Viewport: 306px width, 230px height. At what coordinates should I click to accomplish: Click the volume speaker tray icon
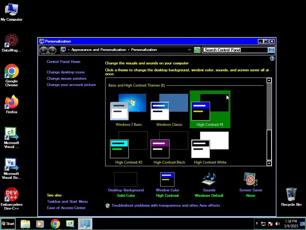point(278,224)
